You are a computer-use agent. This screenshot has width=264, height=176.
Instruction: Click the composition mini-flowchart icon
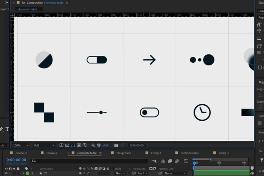[x=154, y=161]
